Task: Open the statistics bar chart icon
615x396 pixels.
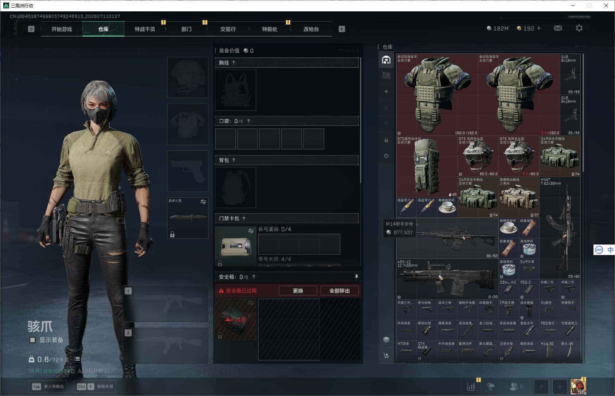Action: point(471,386)
